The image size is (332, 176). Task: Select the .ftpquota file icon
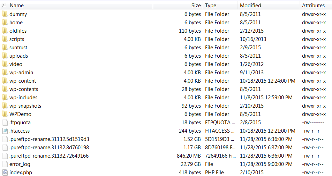click(5, 123)
